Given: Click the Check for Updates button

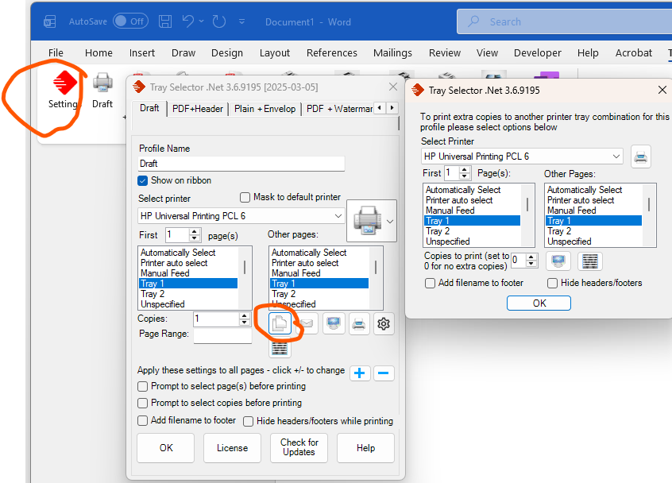Looking at the screenshot, I should (x=299, y=447).
